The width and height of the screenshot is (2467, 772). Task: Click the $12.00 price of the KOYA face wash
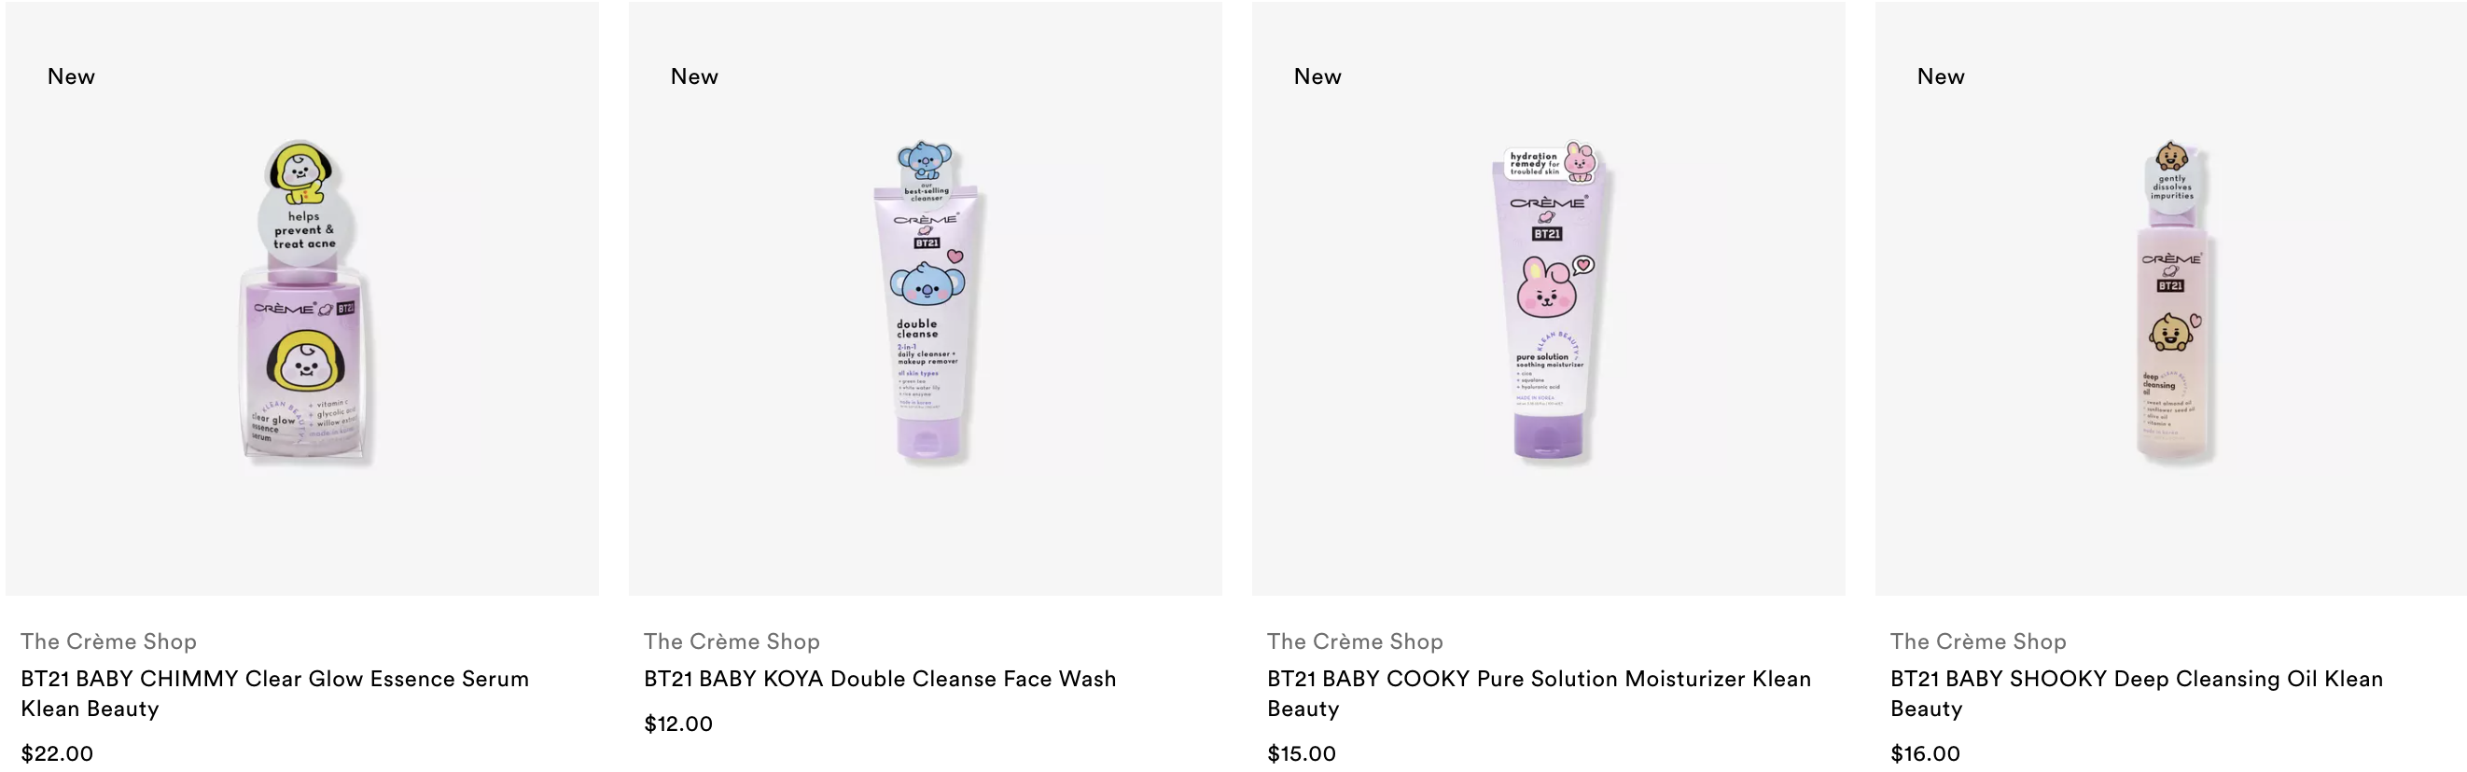tap(678, 724)
